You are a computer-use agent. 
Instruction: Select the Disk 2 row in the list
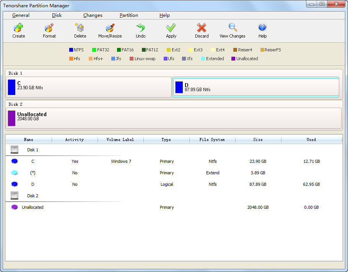click(33, 196)
